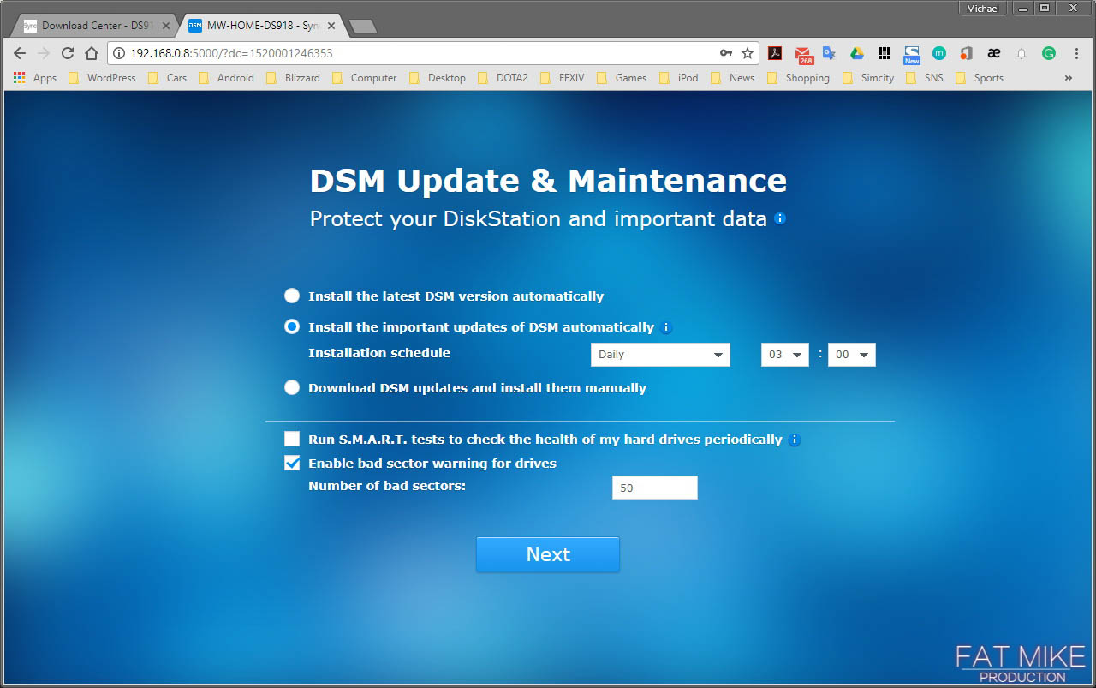Image resolution: width=1096 pixels, height=688 pixels.
Task: Enable periodic S.M.A.R.T. tests checkbox
Action: click(x=292, y=439)
